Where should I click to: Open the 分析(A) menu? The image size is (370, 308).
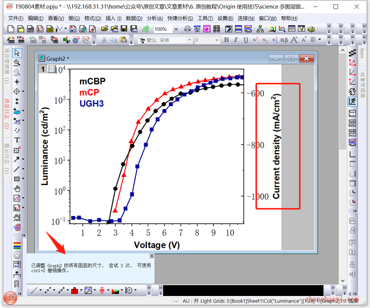tap(155, 18)
